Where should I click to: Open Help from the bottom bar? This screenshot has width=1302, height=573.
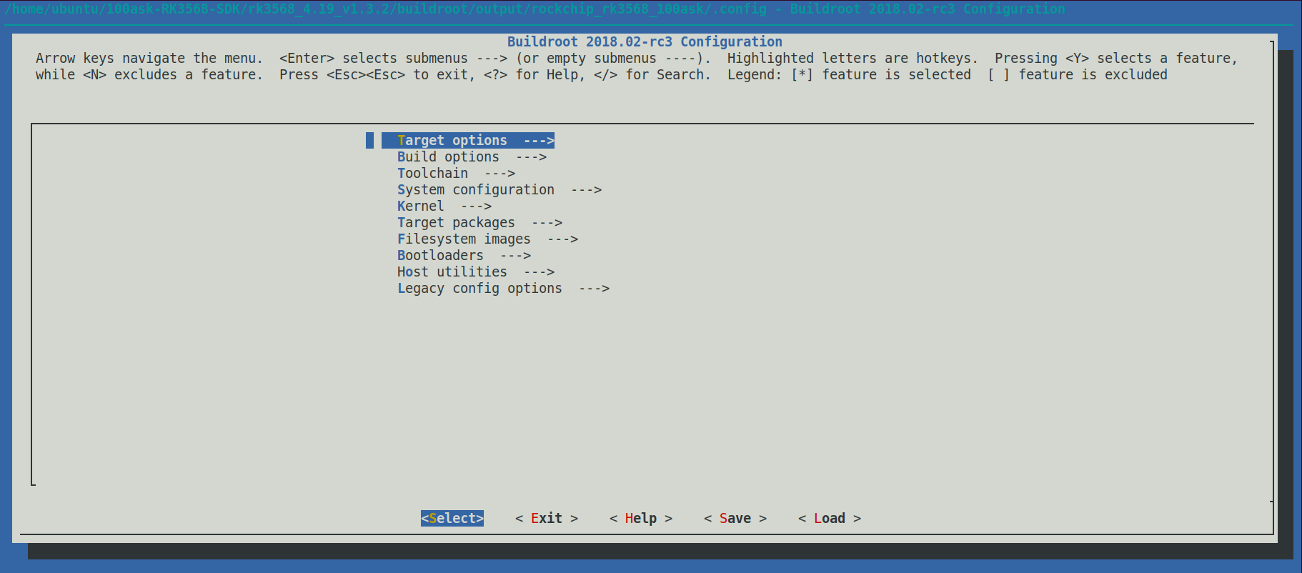(640, 519)
